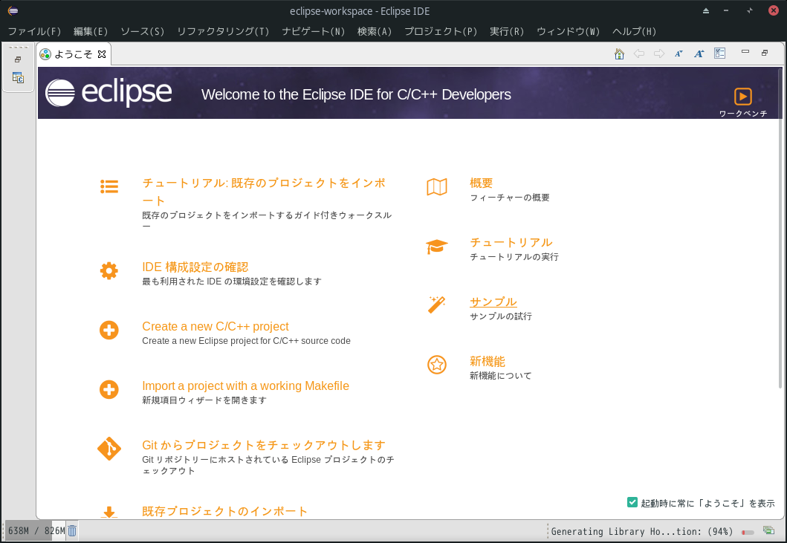Open the C/C++ Projects view icon in left trim
The width and height of the screenshot is (787, 543).
click(18, 78)
